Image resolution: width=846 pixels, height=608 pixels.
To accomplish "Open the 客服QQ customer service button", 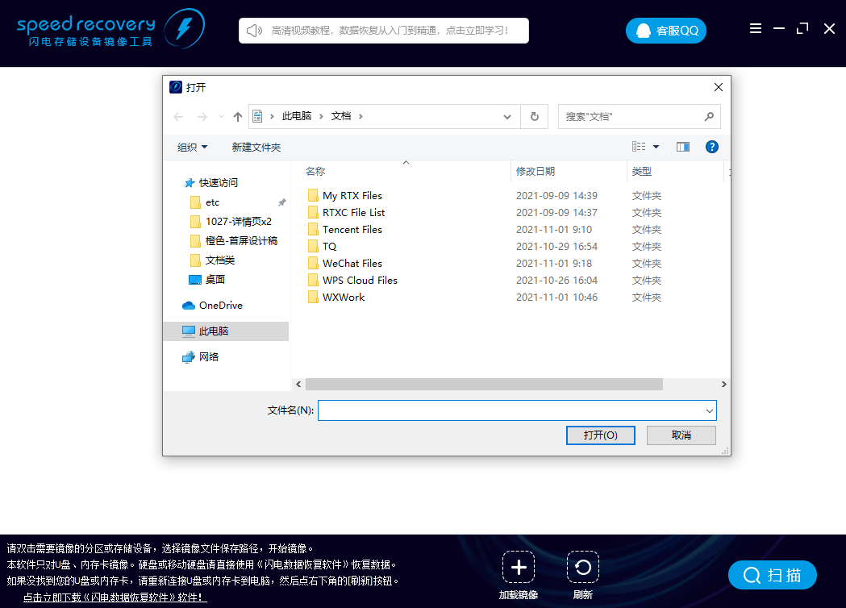I will [666, 31].
